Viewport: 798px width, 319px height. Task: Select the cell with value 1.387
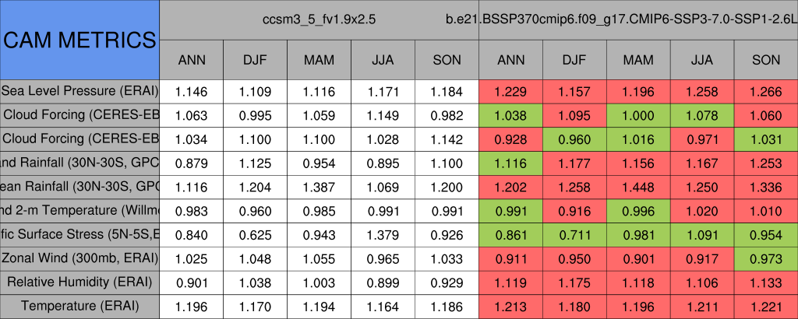pyautogui.click(x=320, y=187)
